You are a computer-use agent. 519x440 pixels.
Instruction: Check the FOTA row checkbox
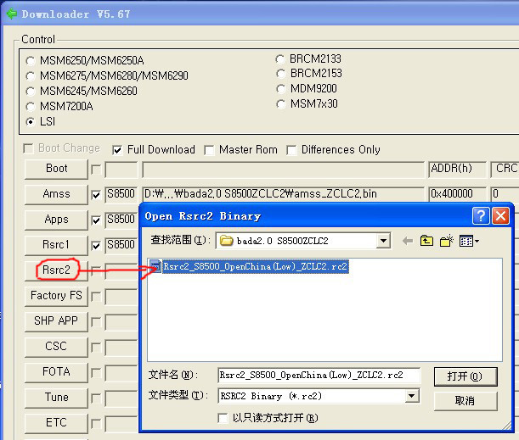pyautogui.click(x=96, y=373)
